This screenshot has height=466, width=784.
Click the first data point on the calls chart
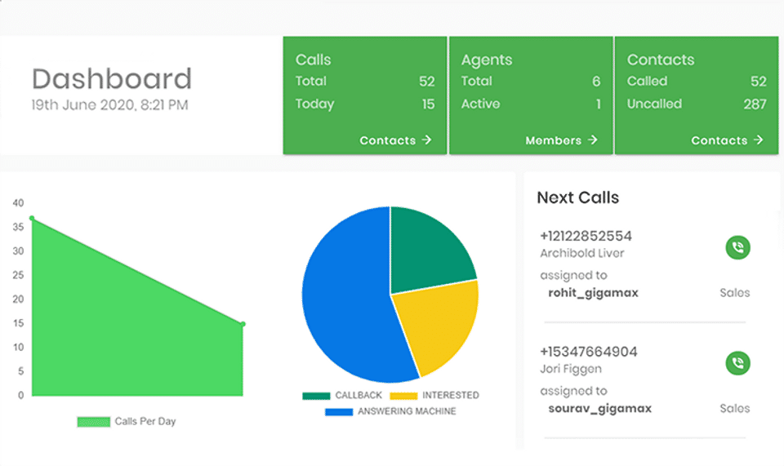coord(32,218)
